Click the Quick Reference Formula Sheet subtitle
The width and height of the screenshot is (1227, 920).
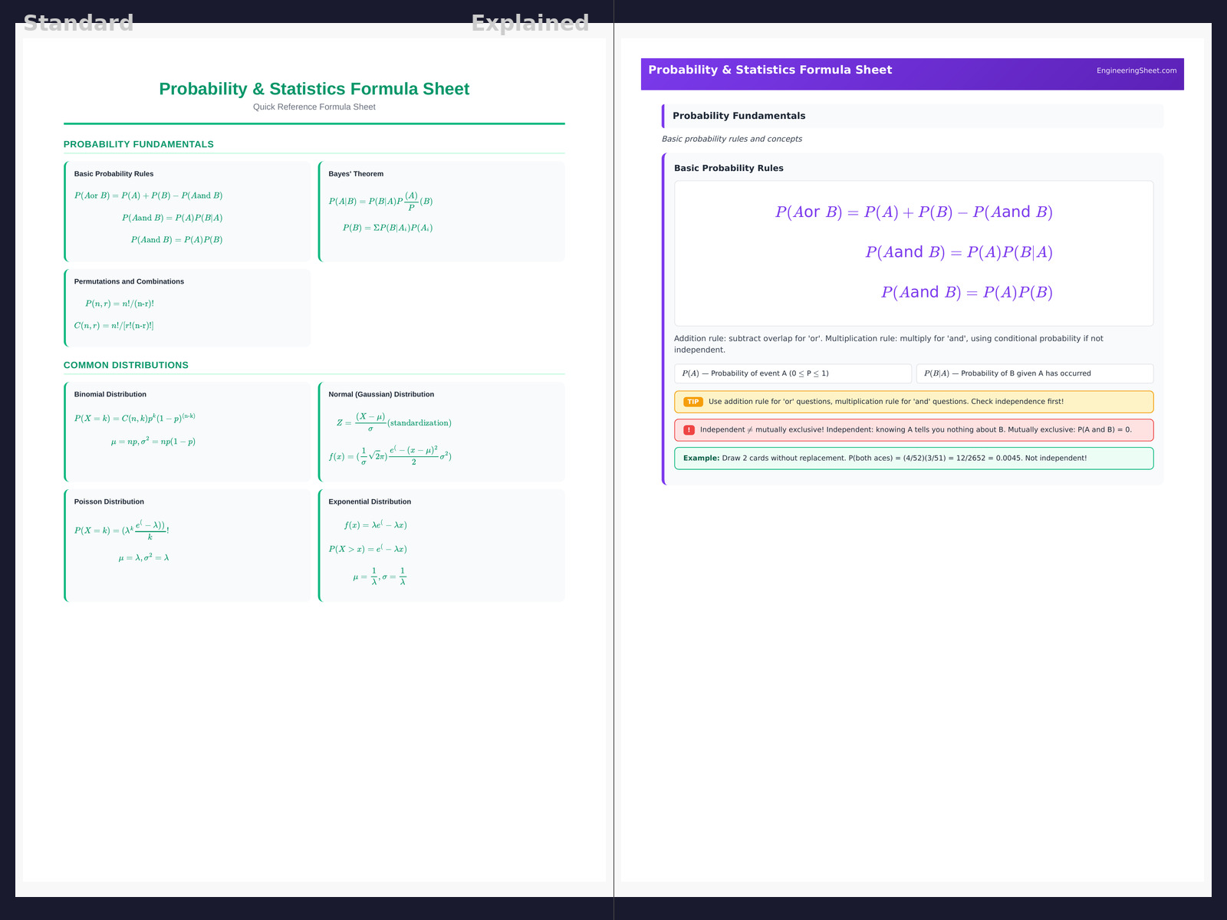pyautogui.click(x=314, y=107)
